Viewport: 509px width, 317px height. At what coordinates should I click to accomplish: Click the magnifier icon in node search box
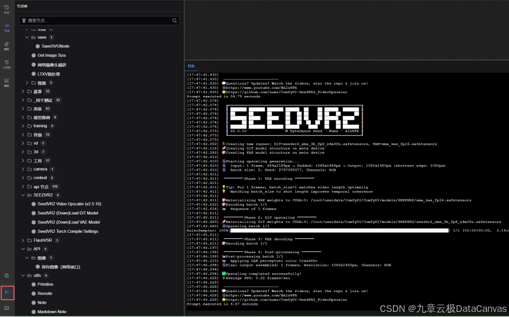[175, 20]
